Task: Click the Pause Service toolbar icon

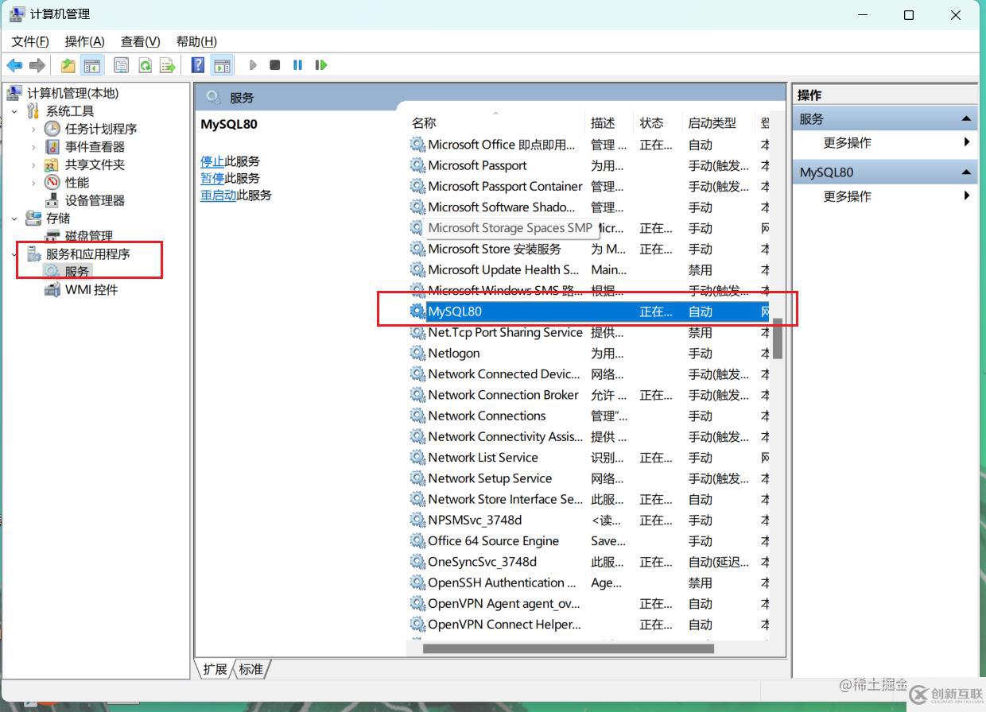Action: click(x=297, y=65)
